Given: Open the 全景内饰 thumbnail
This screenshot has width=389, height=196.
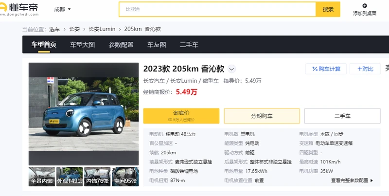Looking at the screenshot, I should [x=42, y=177].
